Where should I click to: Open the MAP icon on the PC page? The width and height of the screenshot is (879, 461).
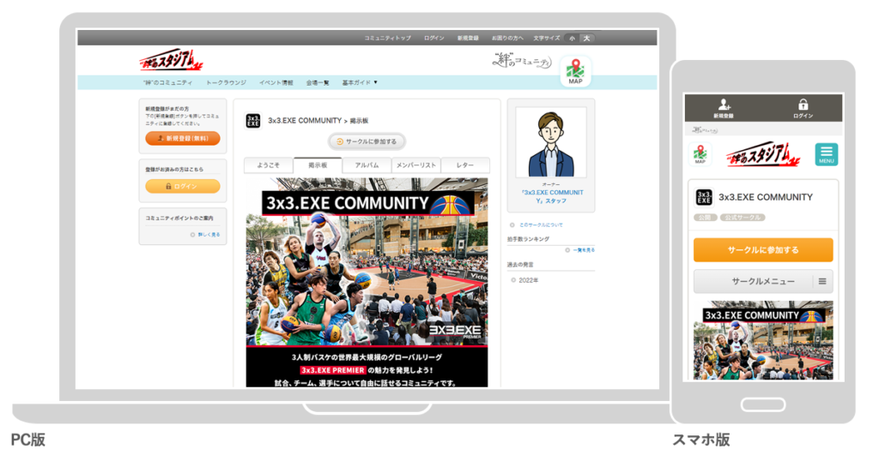click(575, 71)
